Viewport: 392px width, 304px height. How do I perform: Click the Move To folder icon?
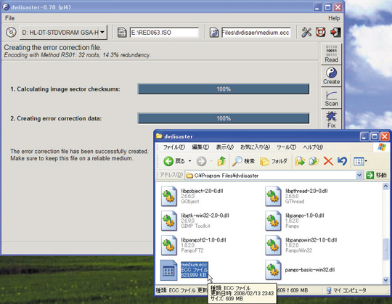300,161
